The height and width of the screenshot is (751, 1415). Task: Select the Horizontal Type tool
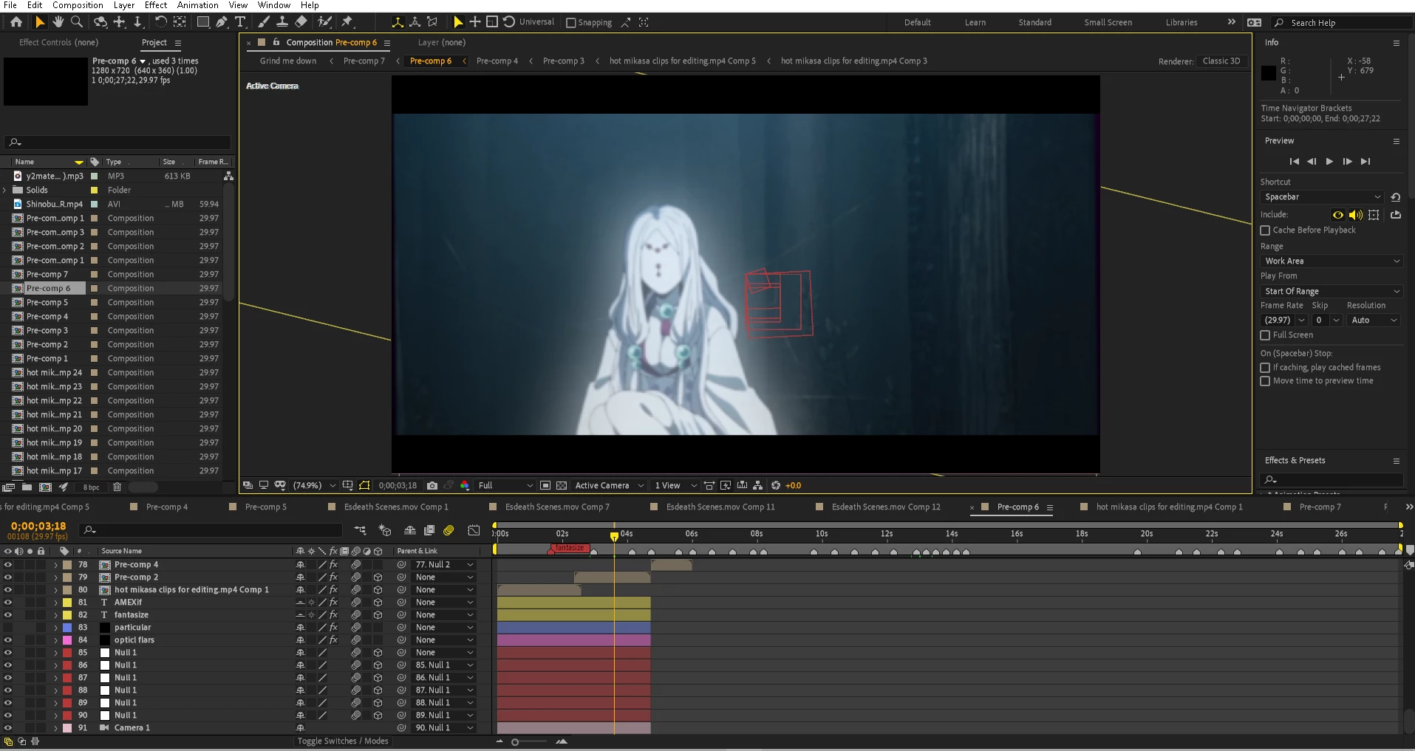pos(240,22)
